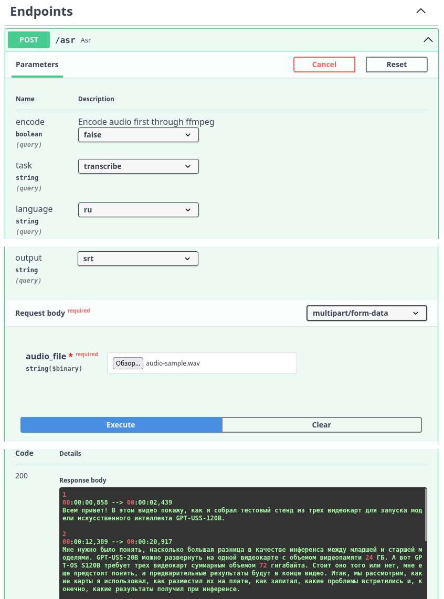This screenshot has height=599, width=444.
Task: Open the encode false dropdown
Action: pyautogui.click(x=138, y=135)
